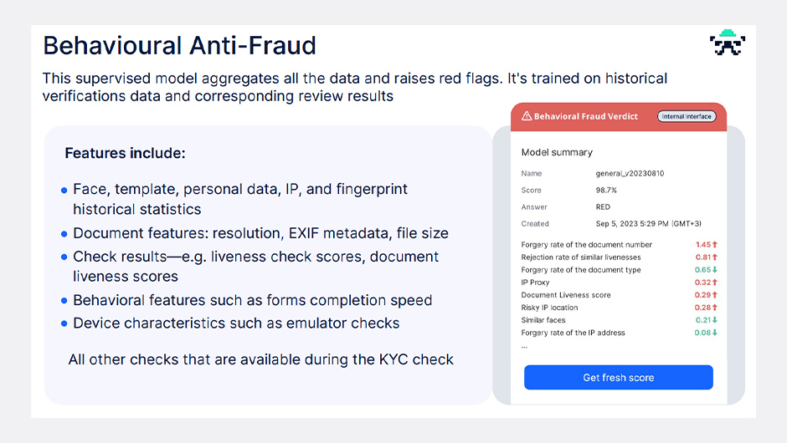The width and height of the screenshot is (787, 443).
Task: Click the warning triangle icon in verdict header
Action: (x=527, y=115)
